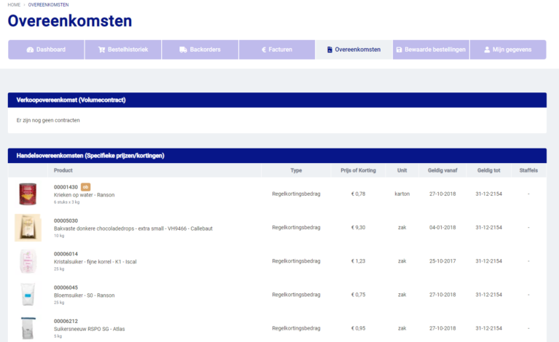559x342 pixels.
Task: Click the Unit column header
Action: [x=402, y=170]
